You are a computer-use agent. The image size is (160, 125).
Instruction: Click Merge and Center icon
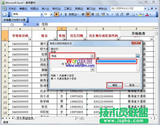pos(97,14)
